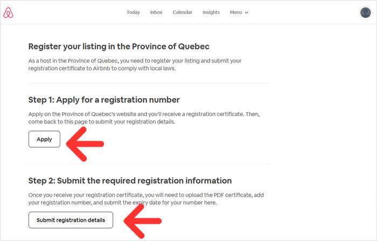Viewport: 377px width, 241px height.
Task: Switch to the Calendar tab
Action: [182, 12]
